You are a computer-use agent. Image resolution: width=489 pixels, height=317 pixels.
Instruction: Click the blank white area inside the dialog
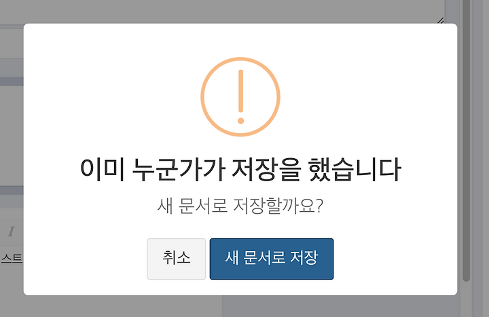click(x=390, y=94)
